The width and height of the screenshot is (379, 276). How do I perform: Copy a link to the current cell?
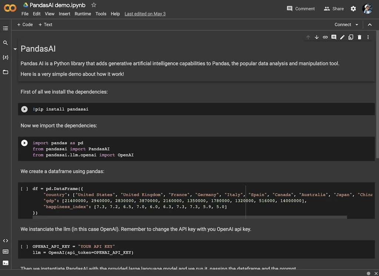(x=325, y=37)
